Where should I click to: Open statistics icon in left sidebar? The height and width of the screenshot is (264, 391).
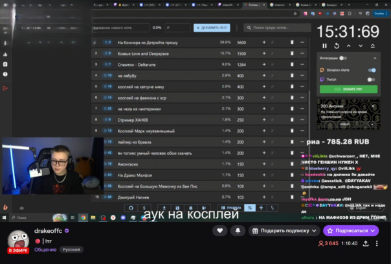pyautogui.click(x=5, y=54)
